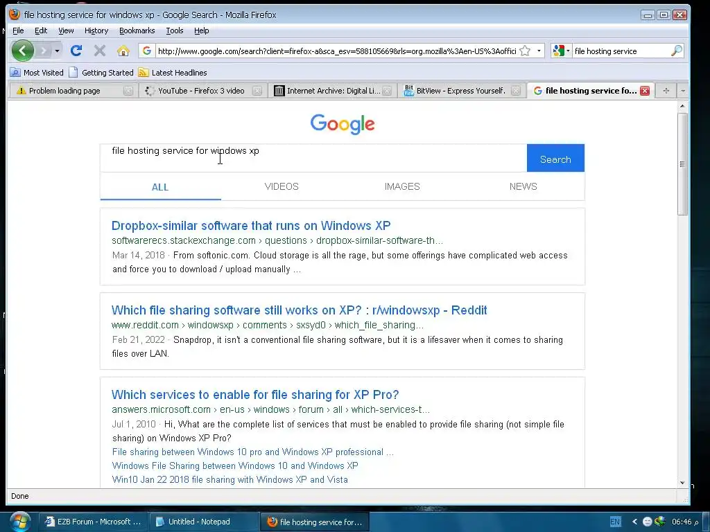Switch to EZB Forum - Microsoft taskbar window

(x=94, y=522)
